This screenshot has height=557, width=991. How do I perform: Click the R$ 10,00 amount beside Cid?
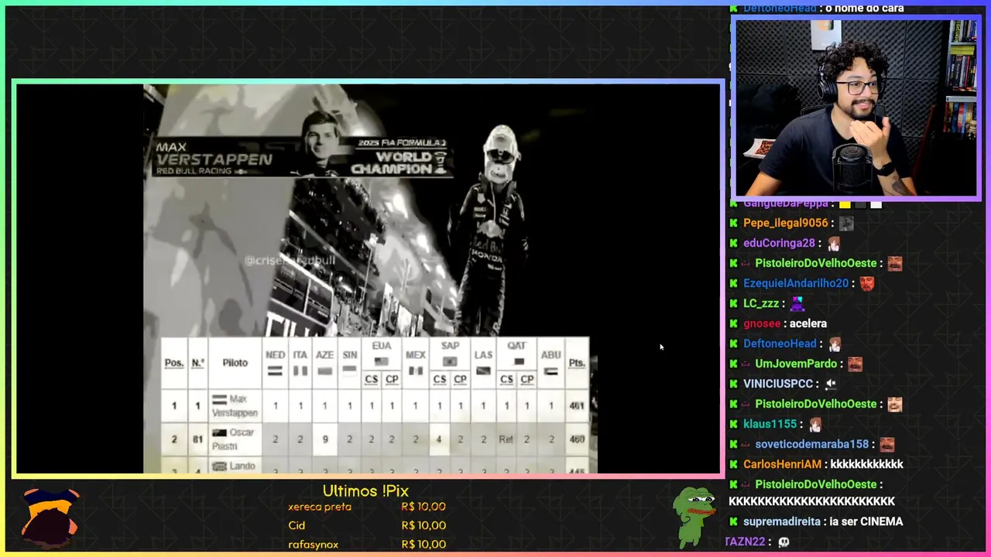pos(423,525)
